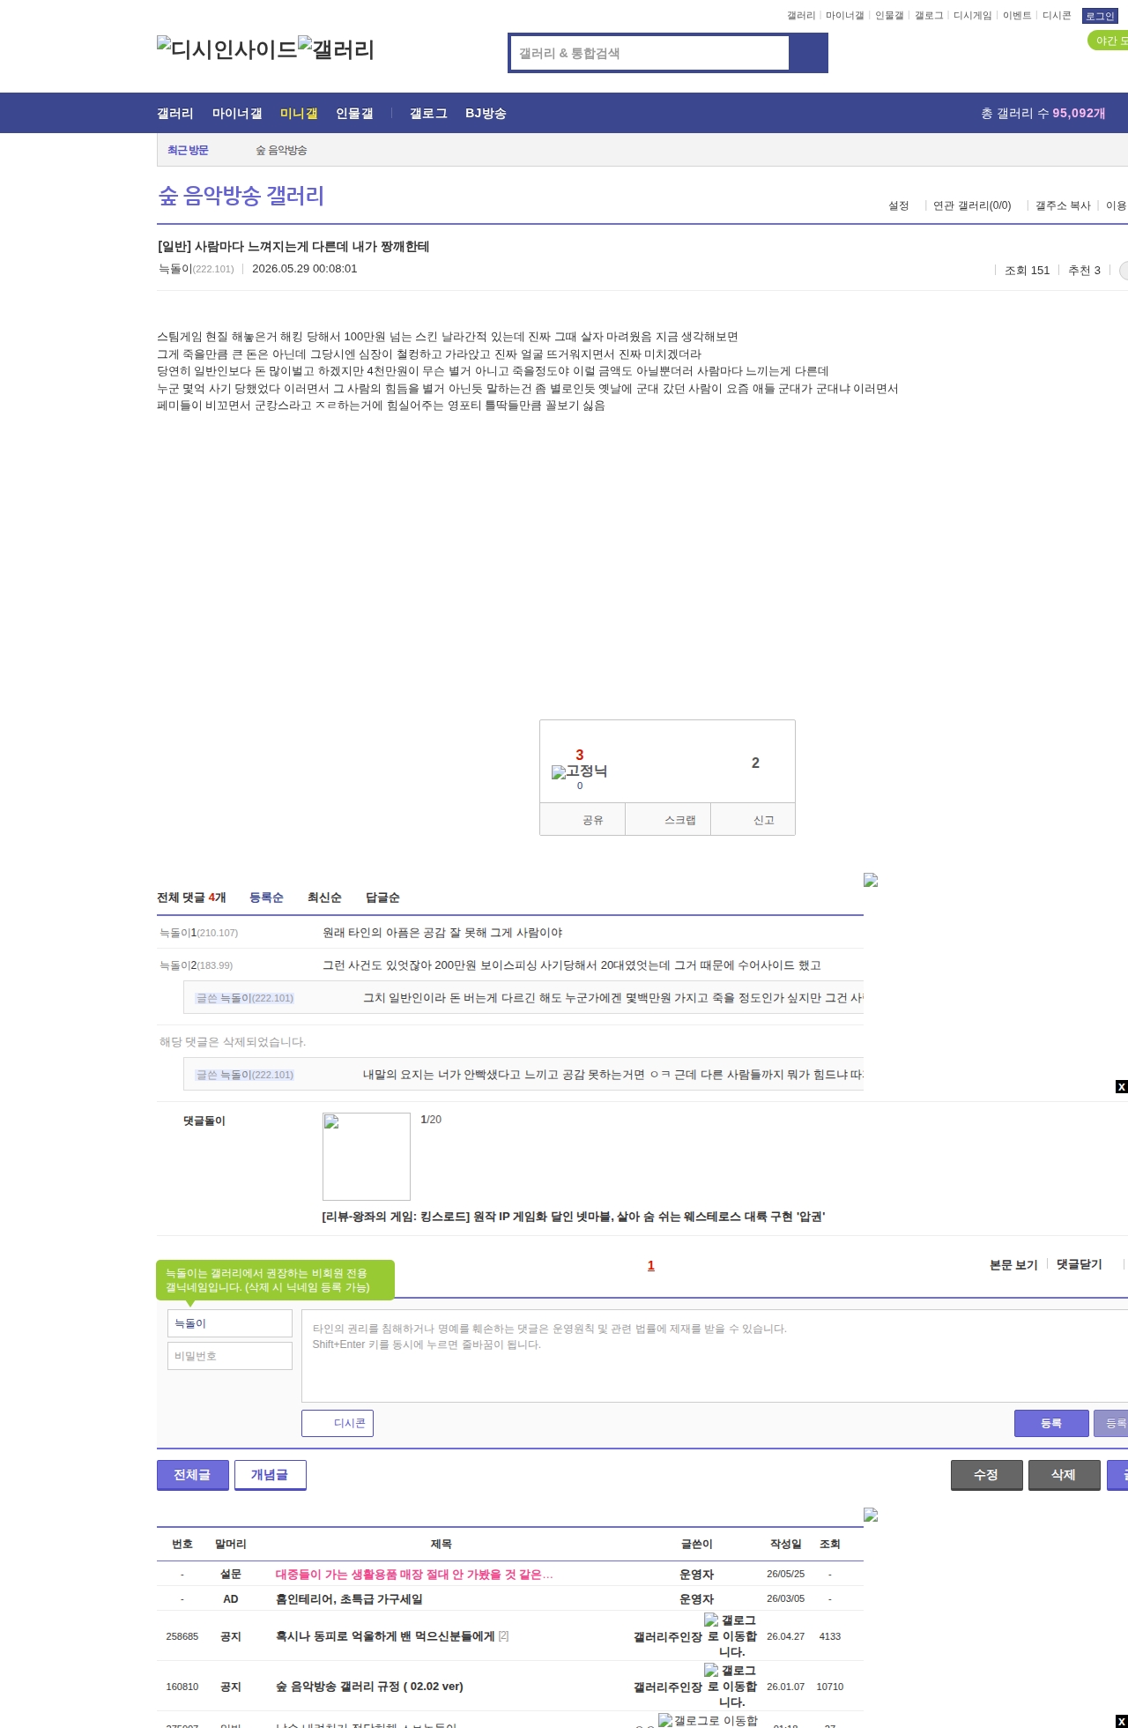
Task: Switch to the 전체글 tab
Action: coord(193,1475)
